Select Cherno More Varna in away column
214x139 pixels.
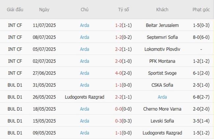(x=162, y=109)
